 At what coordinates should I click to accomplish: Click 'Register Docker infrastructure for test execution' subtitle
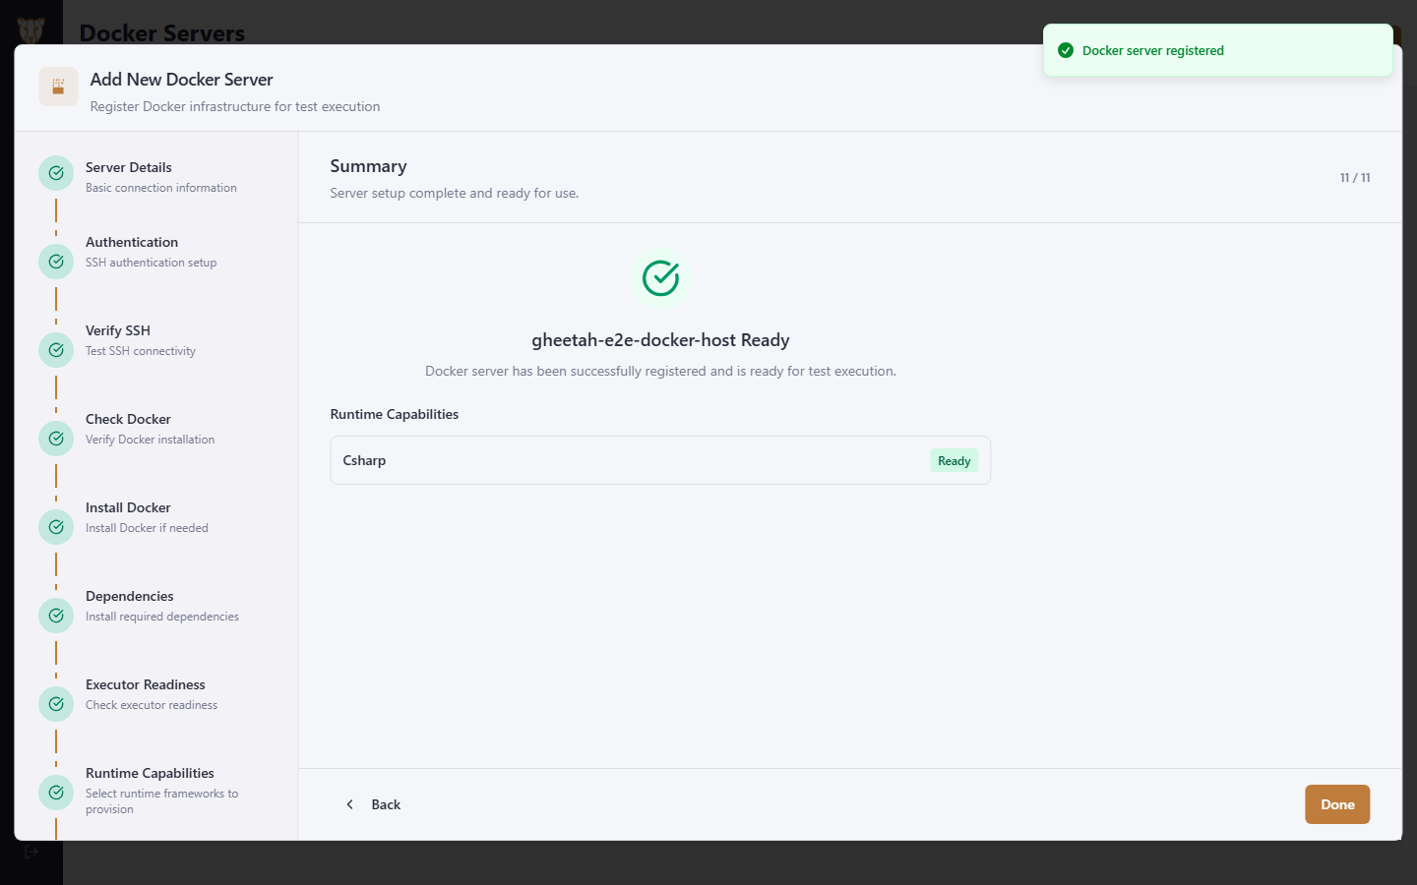(x=235, y=106)
